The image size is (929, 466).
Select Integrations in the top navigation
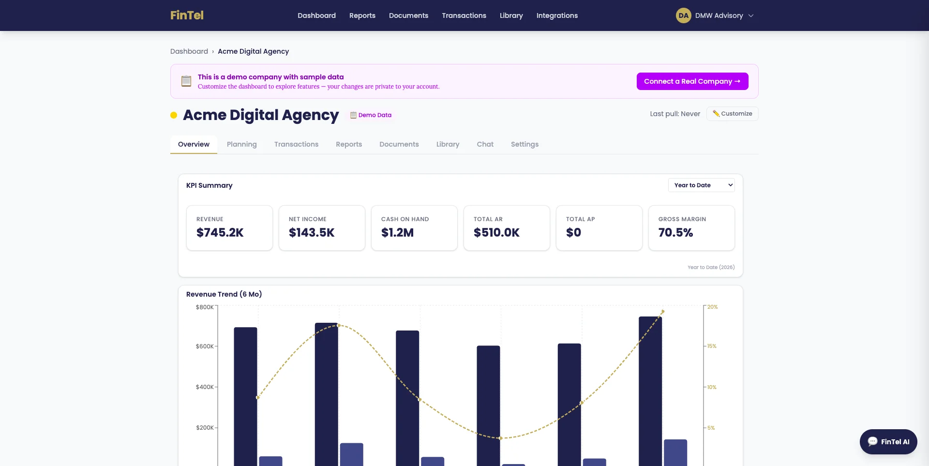tap(556, 15)
